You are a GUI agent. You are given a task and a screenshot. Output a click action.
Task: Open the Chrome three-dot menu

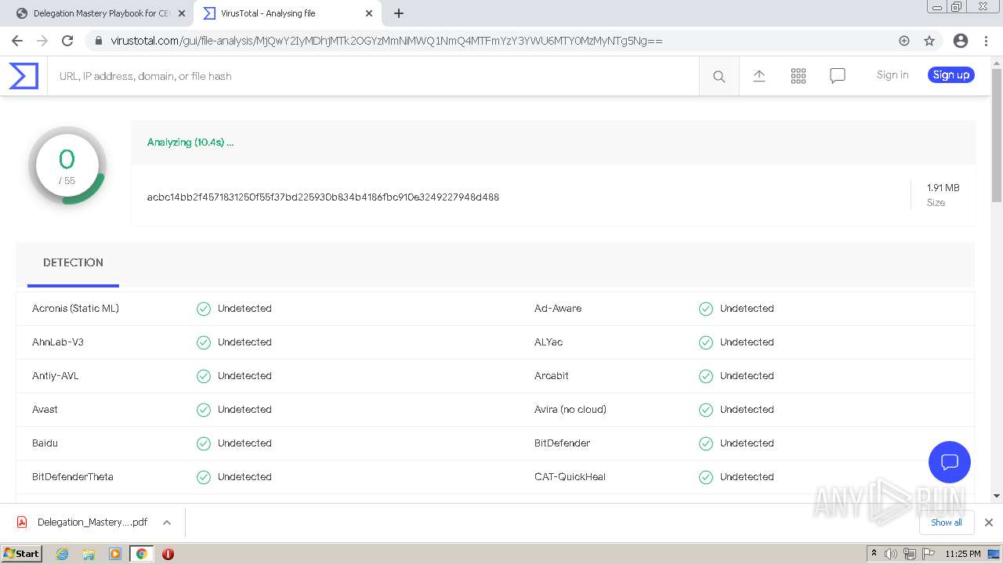click(x=986, y=41)
